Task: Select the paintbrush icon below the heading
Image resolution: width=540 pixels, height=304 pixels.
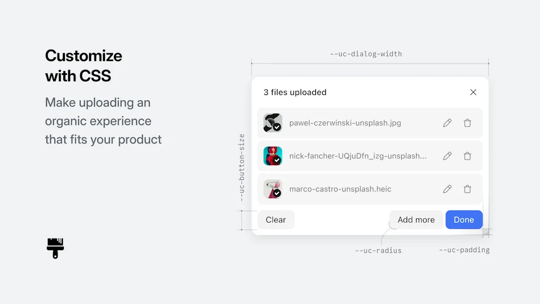Action: 55,248
